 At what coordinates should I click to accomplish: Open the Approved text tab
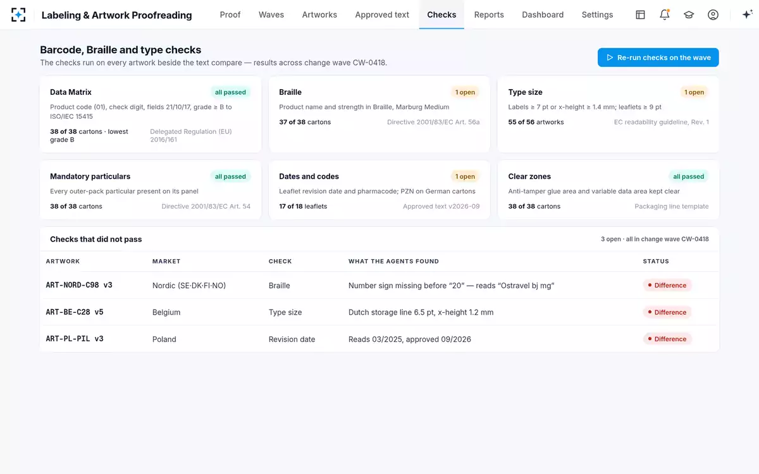click(382, 15)
